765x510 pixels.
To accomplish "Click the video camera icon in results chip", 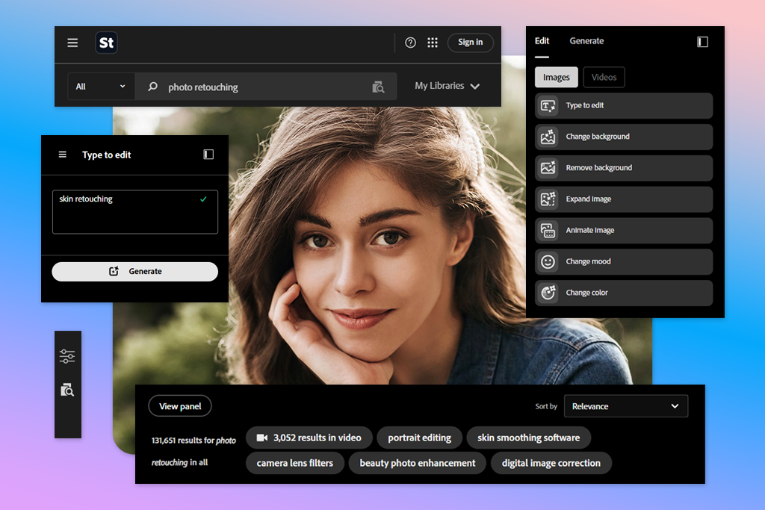I will coord(262,438).
